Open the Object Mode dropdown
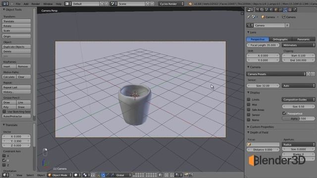The height and width of the screenshot is (178, 317). [x=59, y=175]
